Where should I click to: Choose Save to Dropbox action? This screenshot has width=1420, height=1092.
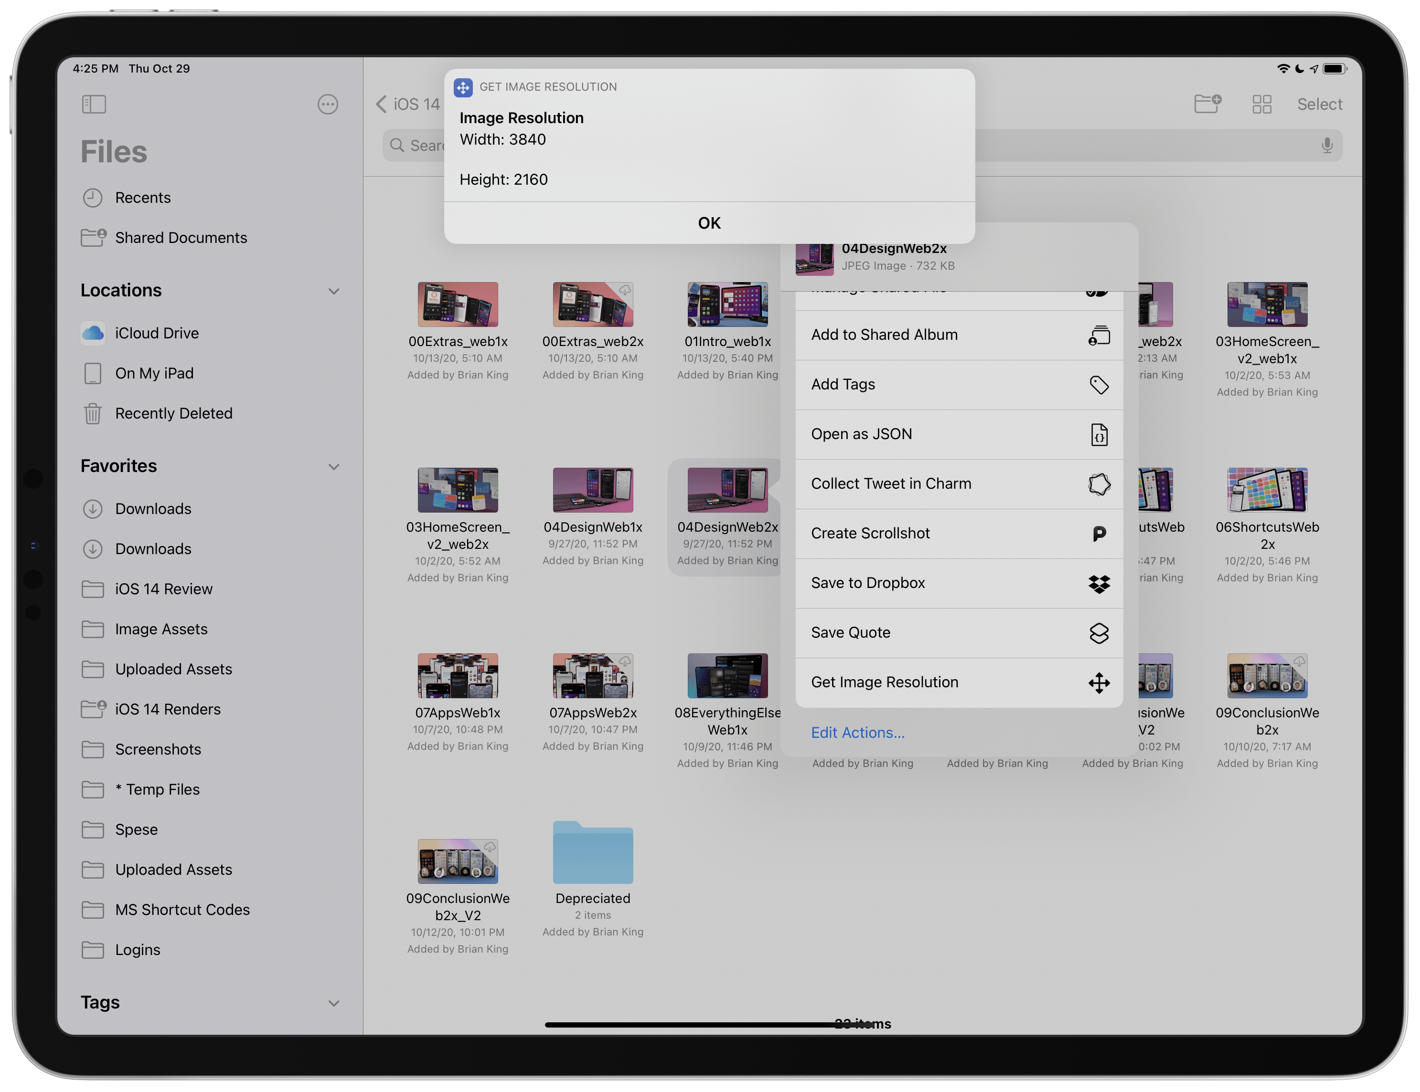click(x=959, y=583)
